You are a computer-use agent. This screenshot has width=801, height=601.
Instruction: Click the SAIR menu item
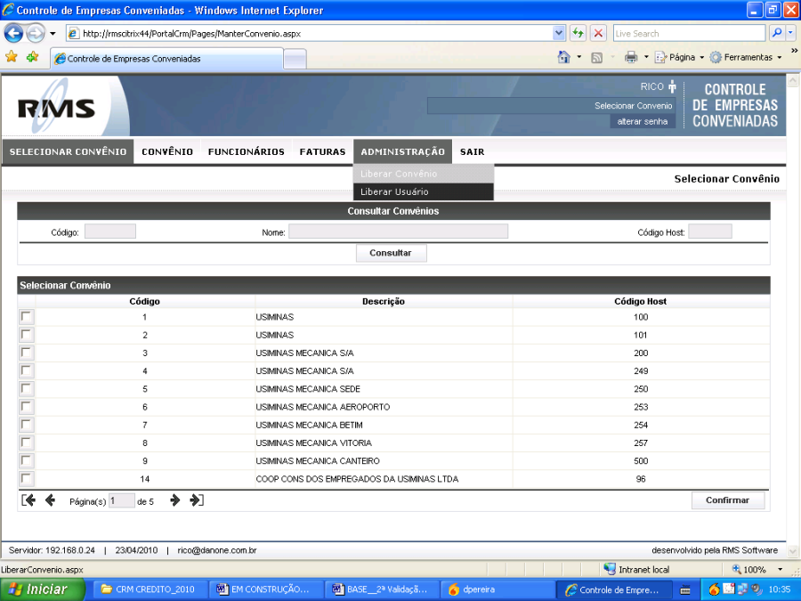click(472, 151)
